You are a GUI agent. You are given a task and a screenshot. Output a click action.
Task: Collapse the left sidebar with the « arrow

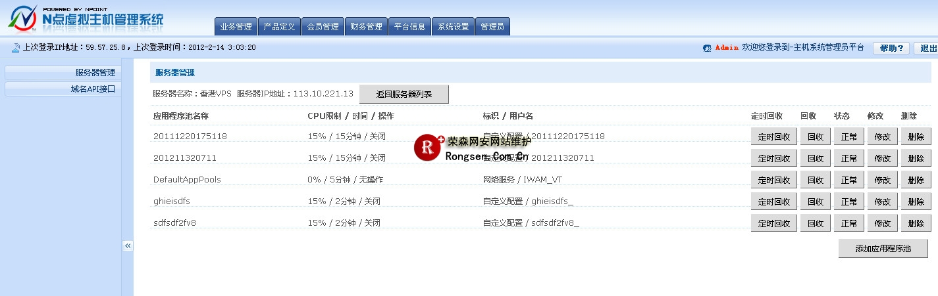click(128, 245)
